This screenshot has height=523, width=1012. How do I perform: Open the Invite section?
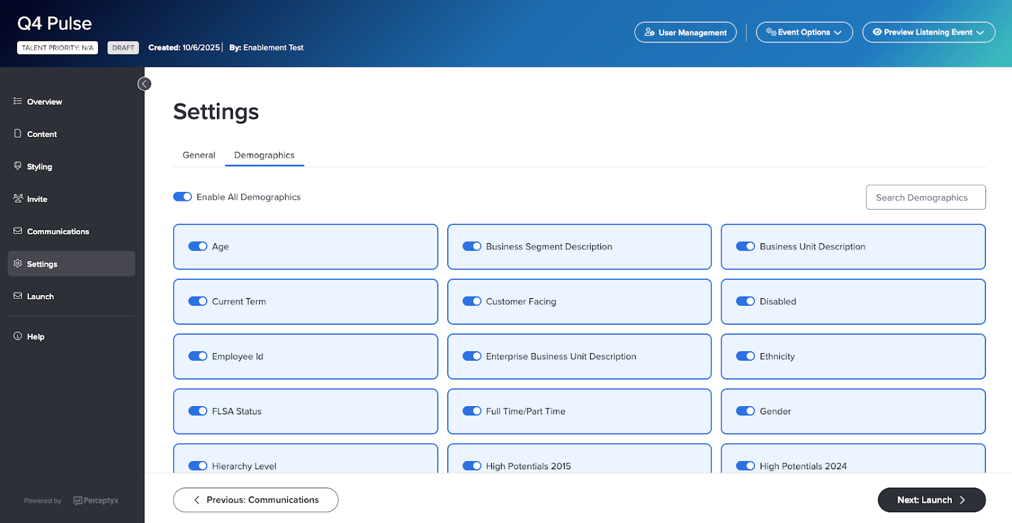coord(71,199)
